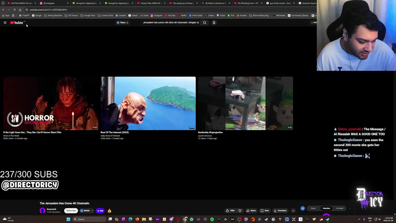The width and height of the screenshot is (396, 223).
Task: Reload the current browser page
Action: (x=14, y=10)
